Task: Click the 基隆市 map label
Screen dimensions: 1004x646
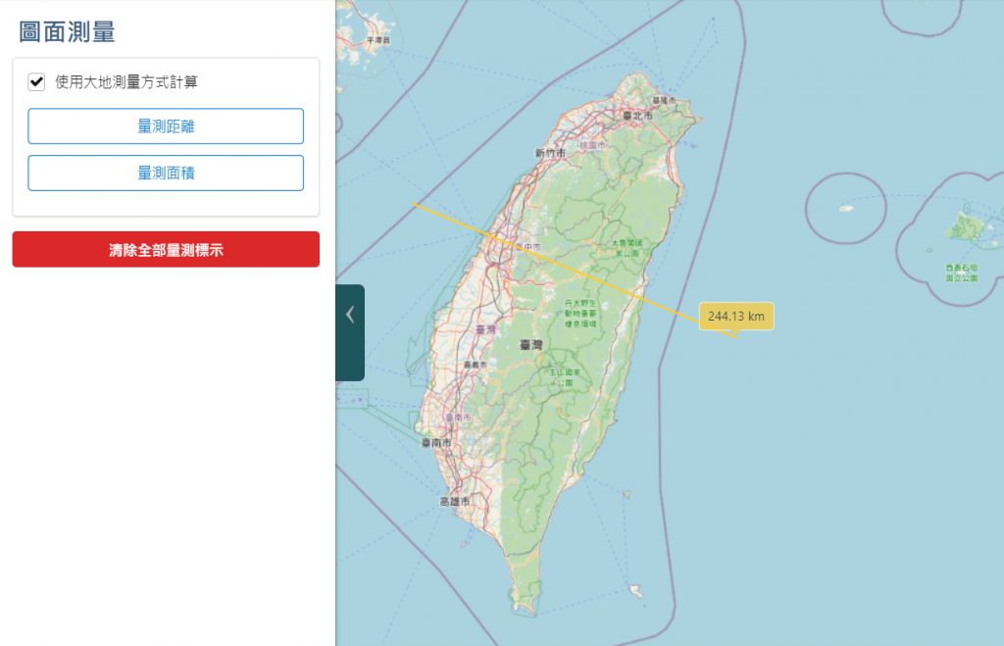Action: coord(664,101)
